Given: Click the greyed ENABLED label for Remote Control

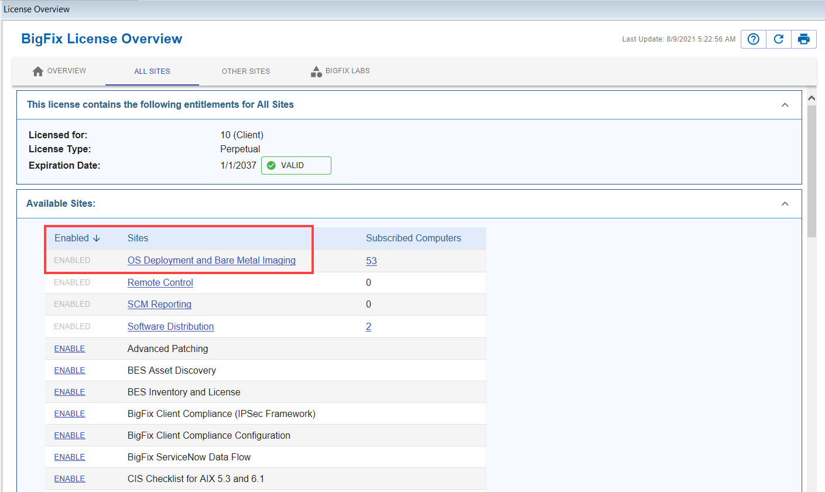Looking at the screenshot, I should coord(72,282).
